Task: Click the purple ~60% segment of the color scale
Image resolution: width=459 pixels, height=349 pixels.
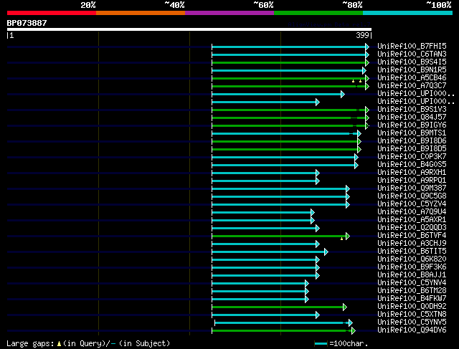Action: [x=229, y=13]
